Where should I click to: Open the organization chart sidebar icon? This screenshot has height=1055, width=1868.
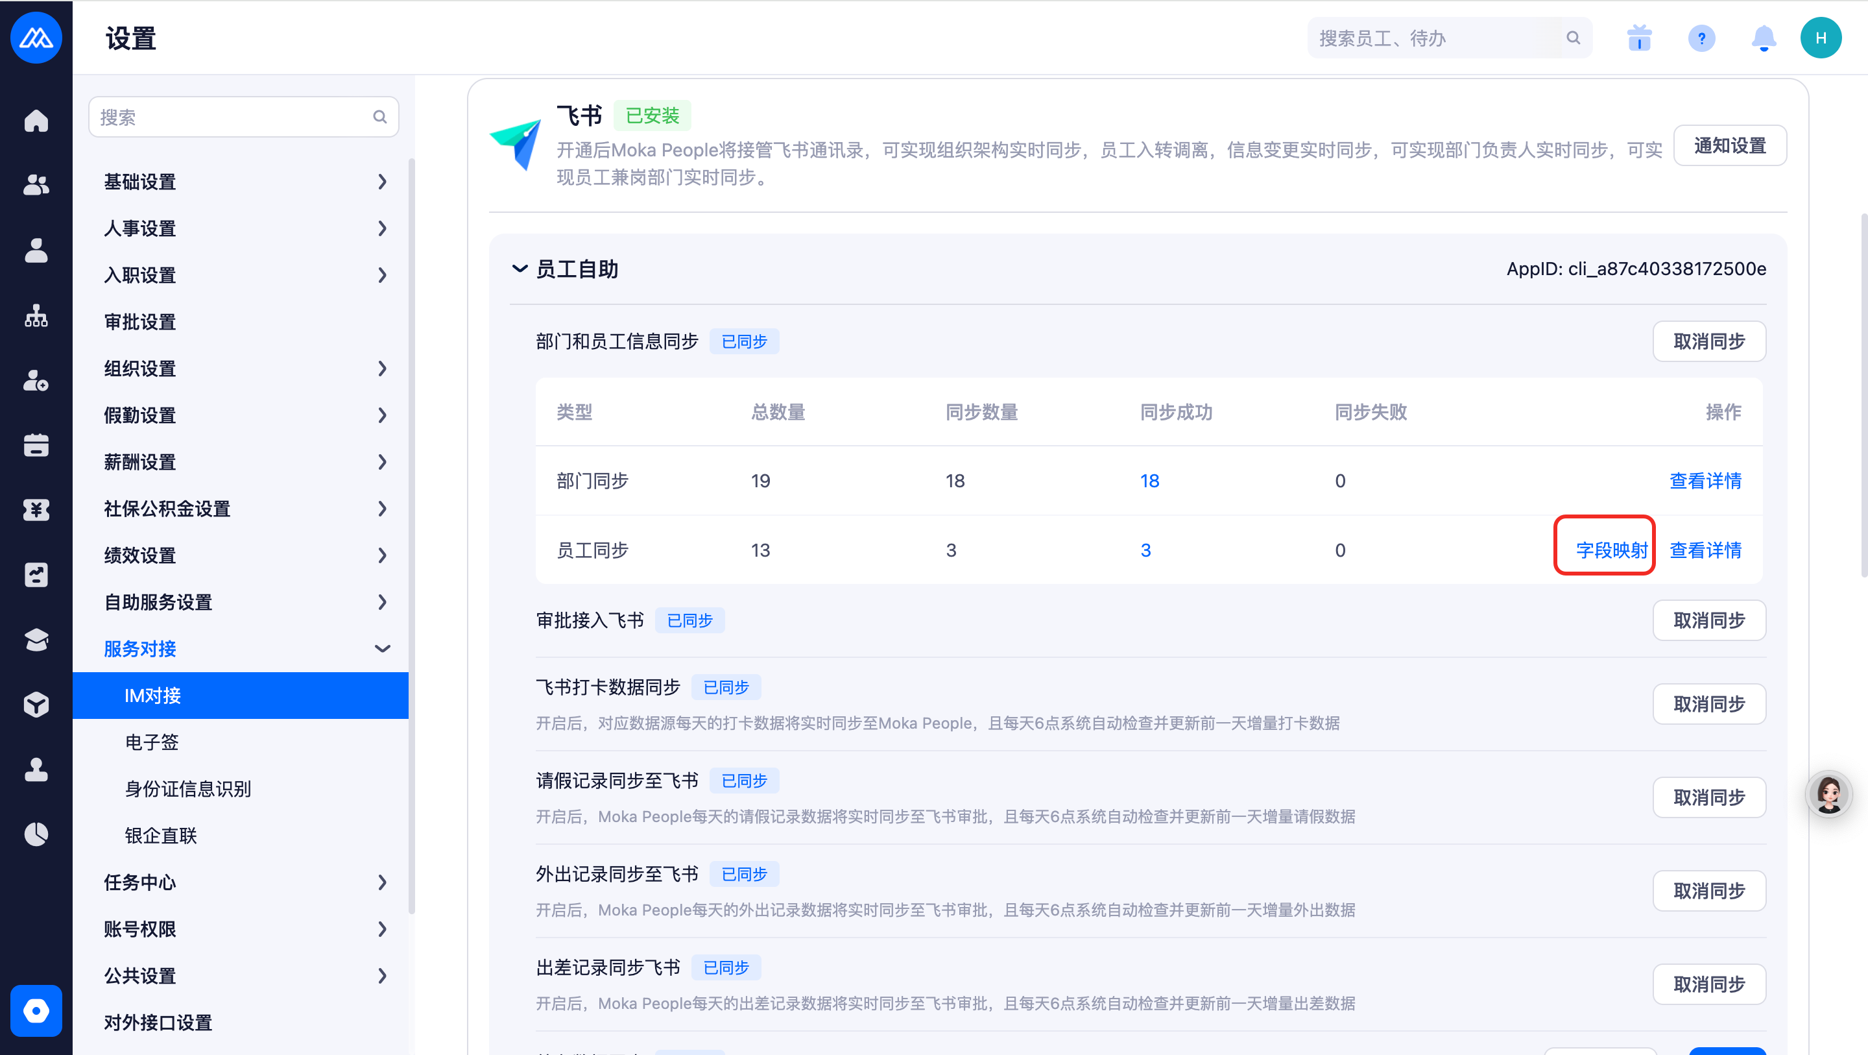pos(36,315)
